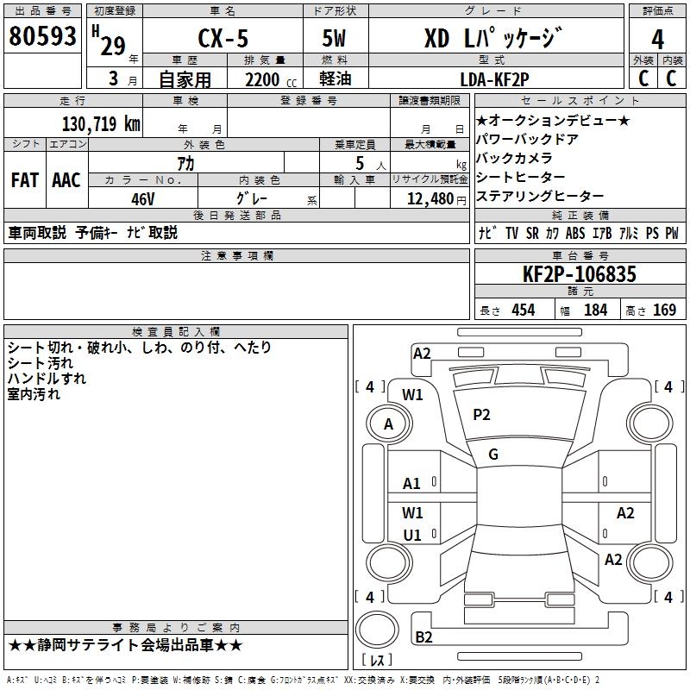Select the シートヒーター sales point

pos(521,177)
